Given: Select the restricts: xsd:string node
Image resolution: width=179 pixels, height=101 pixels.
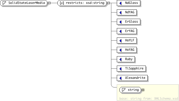Looking at the screenshot, I should (82, 3).
